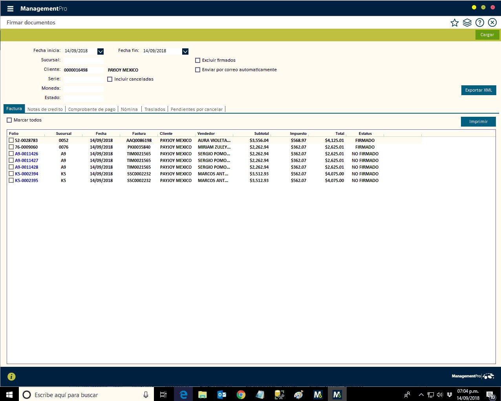Viewport: 501px width, 401px height.
Task: Open the Fecha fin date picker
Action: [x=185, y=51]
